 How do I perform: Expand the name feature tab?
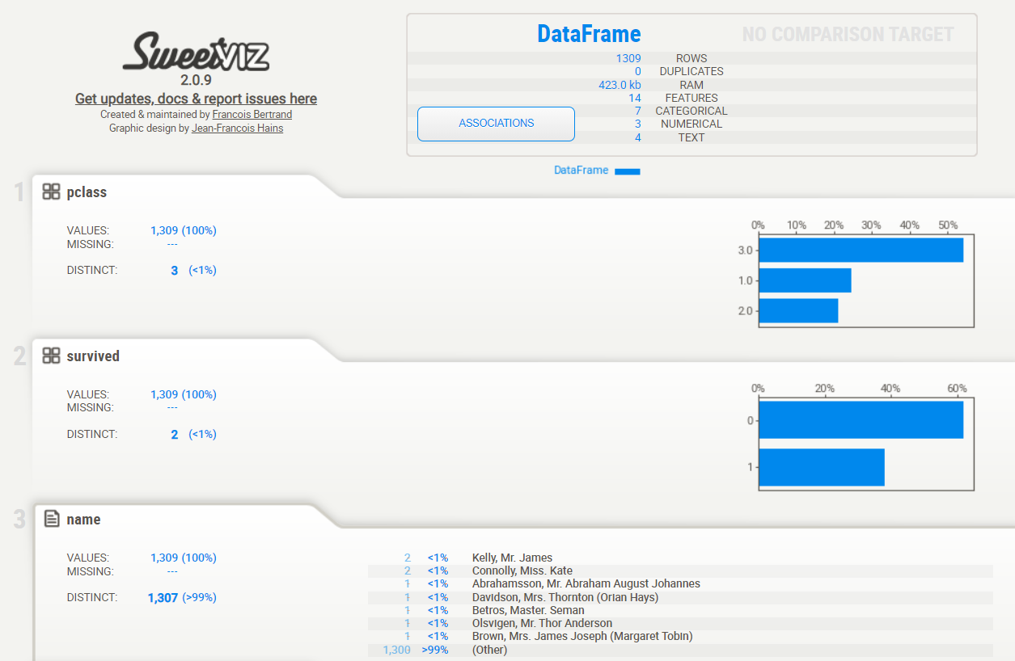click(83, 520)
